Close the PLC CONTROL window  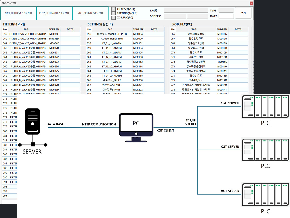[x=251, y=3]
